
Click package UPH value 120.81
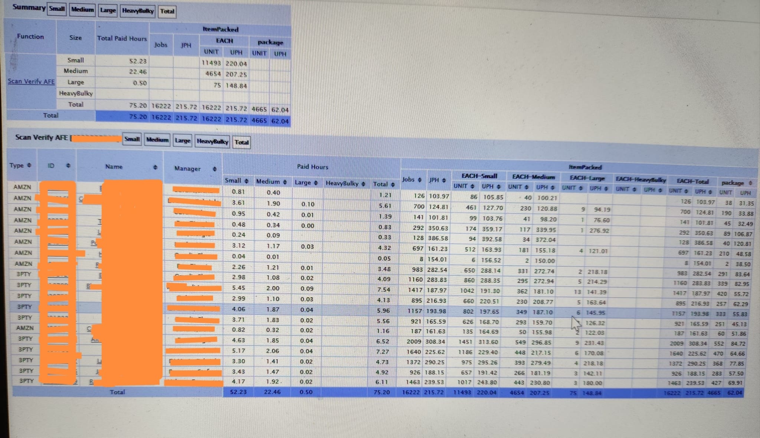tap(743, 244)
